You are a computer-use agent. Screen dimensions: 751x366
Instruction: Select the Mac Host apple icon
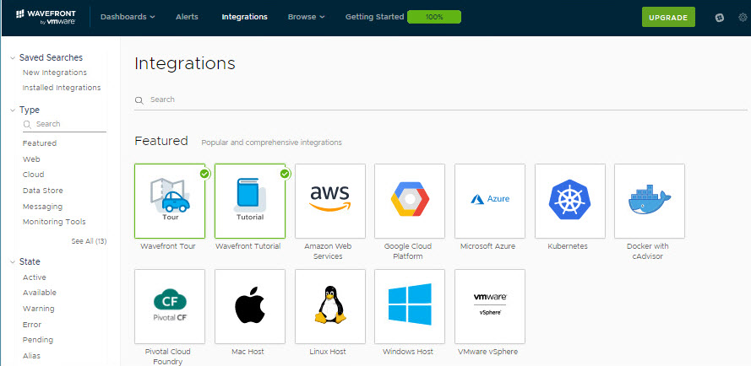tap(250, 305)
